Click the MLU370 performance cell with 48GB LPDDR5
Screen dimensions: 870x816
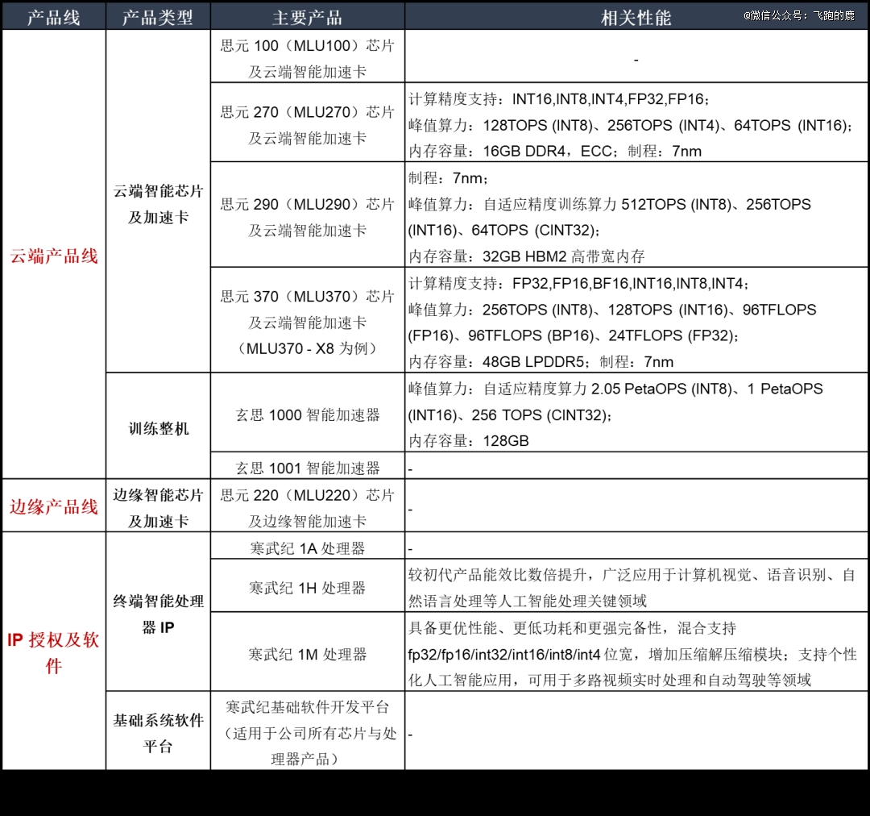636,320
